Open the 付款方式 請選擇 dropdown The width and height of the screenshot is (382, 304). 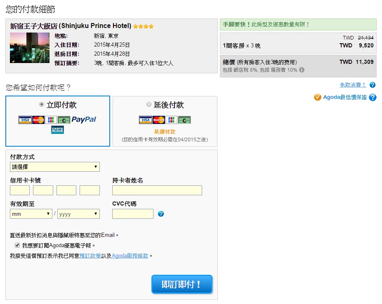tap(55, 167)
